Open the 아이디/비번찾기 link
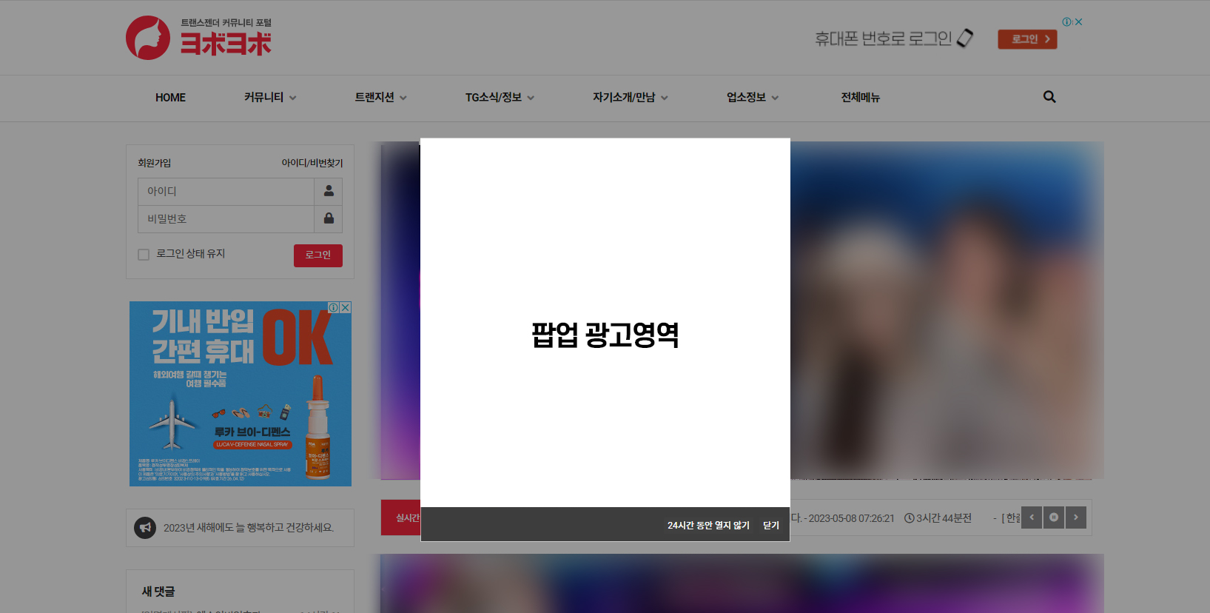1210x613 pixels. (x=312, y=163)
